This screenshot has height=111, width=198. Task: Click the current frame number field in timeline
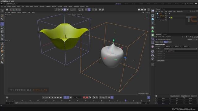tap(77, 97)
